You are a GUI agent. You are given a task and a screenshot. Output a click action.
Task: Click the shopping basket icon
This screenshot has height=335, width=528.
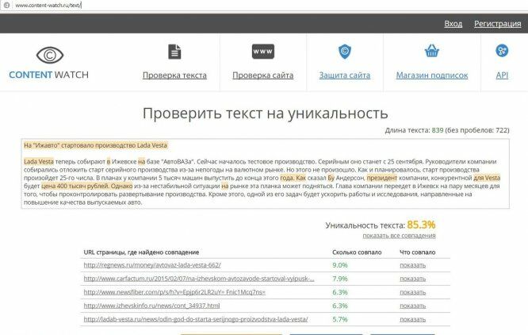coord(432,51)
